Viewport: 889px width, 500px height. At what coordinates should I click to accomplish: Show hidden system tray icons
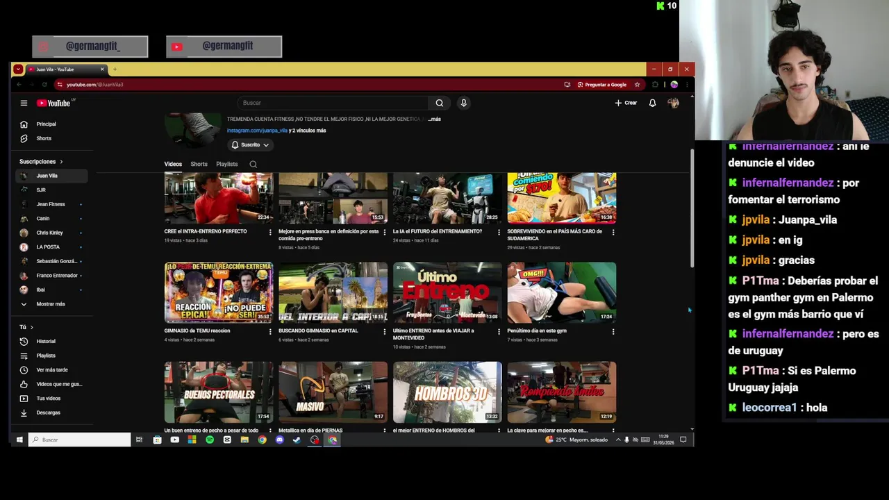(x=618, y=440)
